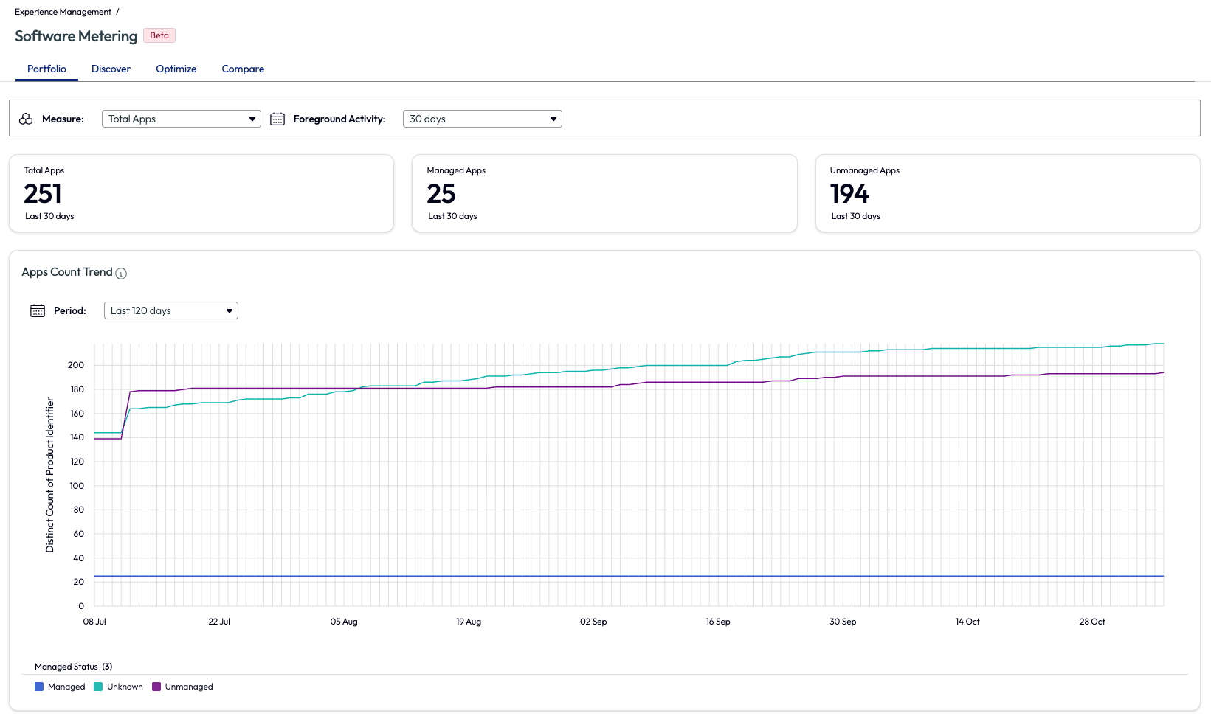Click the Measure cubes icon
This screenshot has height=719, width=1211.
point(26,119)
